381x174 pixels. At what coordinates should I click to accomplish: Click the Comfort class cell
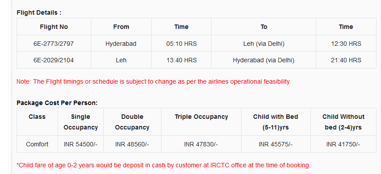[37, 144]
